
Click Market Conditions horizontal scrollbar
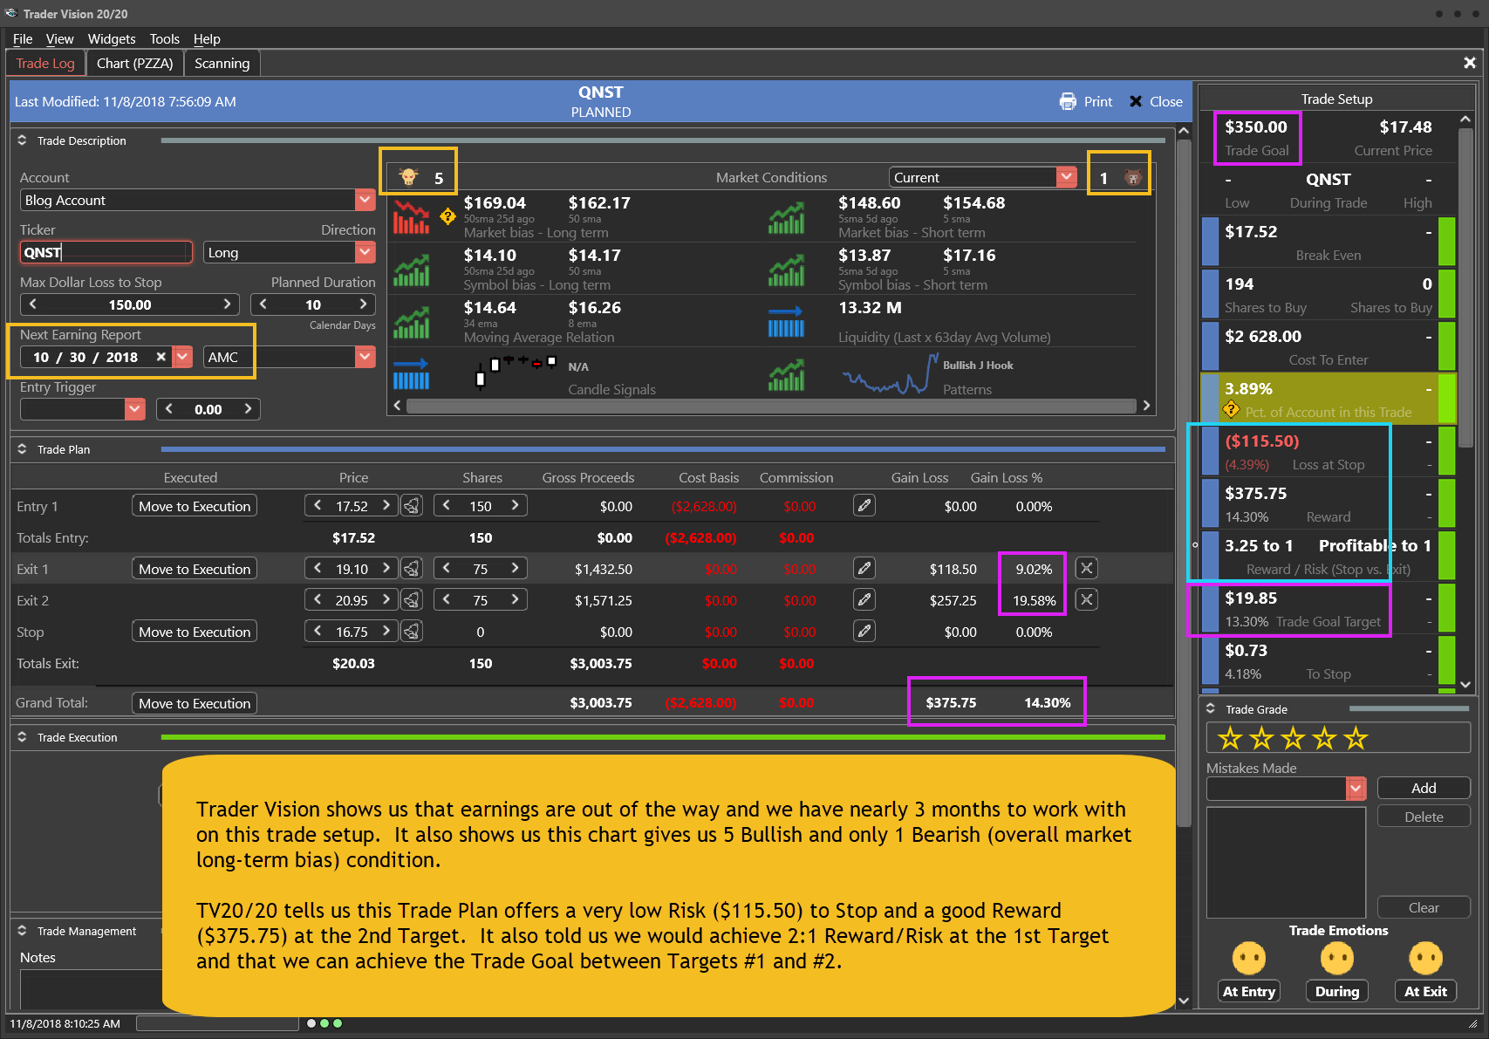[771, 406]
